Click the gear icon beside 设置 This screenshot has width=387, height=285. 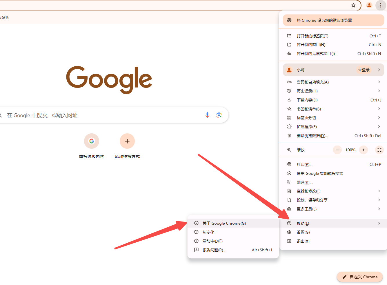click(x=289, y=232)
